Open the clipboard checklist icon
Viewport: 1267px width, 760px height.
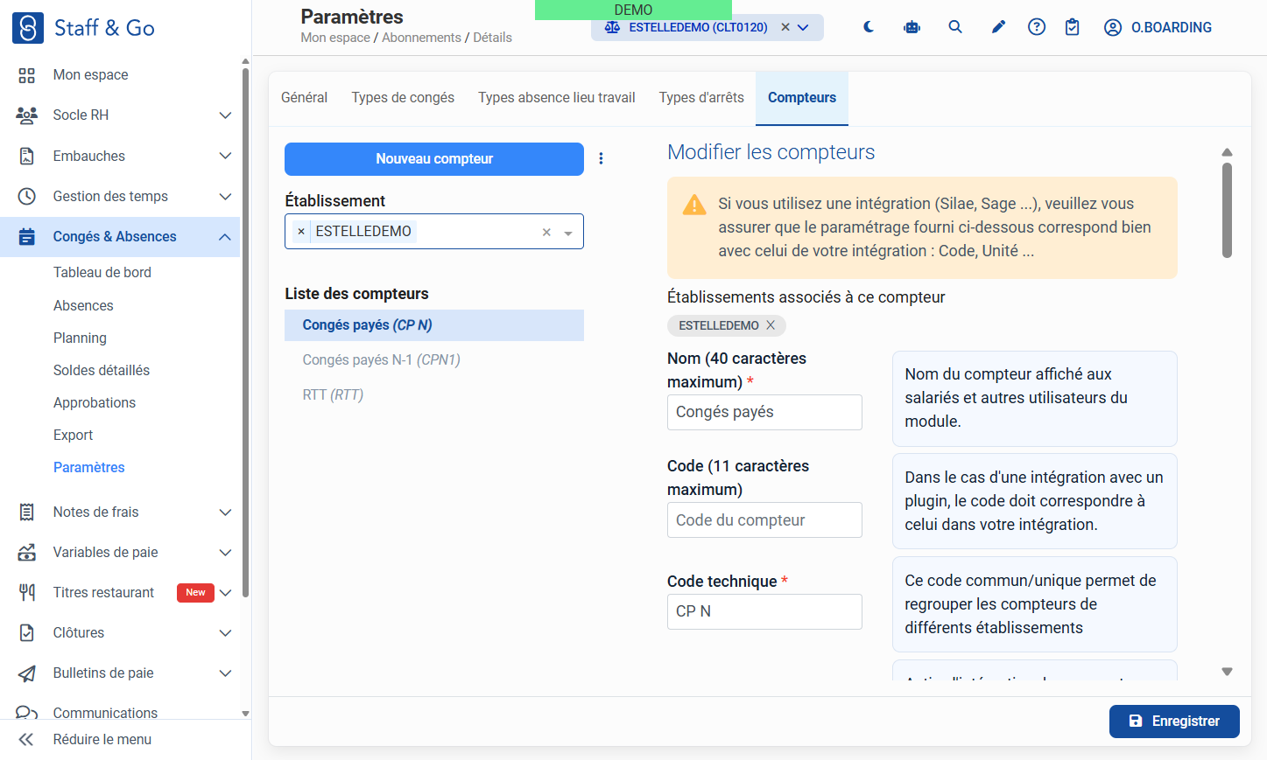[x=1073, y=27]
